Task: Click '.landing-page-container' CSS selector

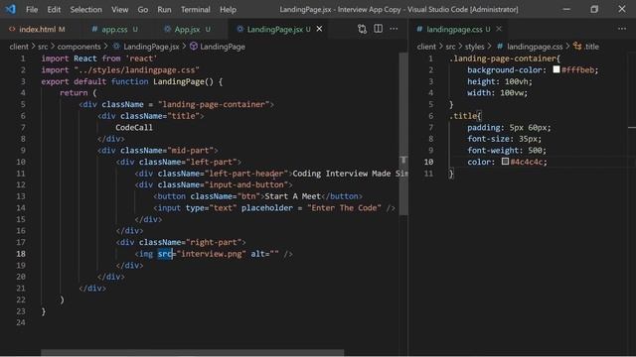Action: click(502, 59)
